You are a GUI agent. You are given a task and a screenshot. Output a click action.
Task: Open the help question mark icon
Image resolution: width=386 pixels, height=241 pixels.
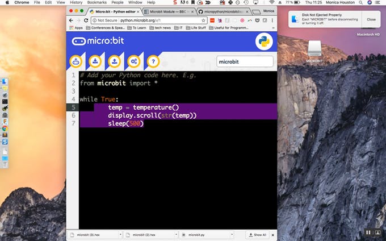pyautogui.click(x=153, y=61)
